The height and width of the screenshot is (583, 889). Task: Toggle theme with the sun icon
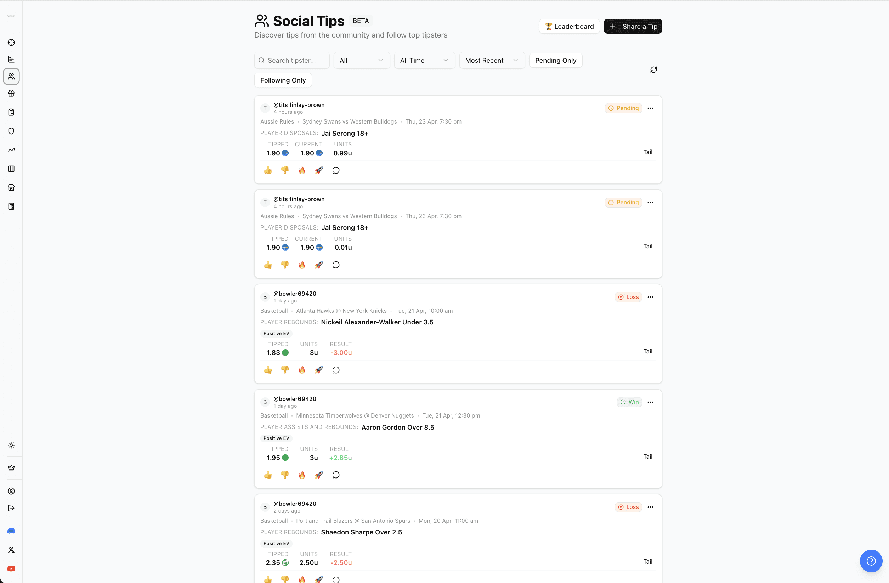pos(11,445)
